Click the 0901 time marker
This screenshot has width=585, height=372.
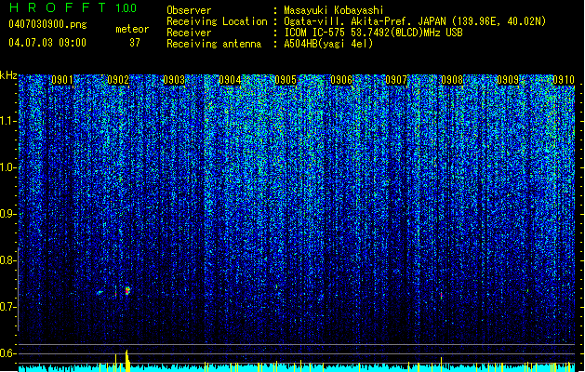pyautogui.click(x=62, y=80)
